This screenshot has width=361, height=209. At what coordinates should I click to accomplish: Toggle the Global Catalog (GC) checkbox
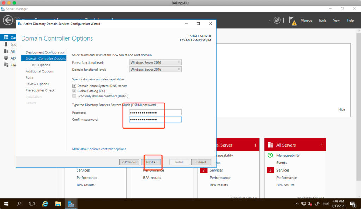point(74,91)
